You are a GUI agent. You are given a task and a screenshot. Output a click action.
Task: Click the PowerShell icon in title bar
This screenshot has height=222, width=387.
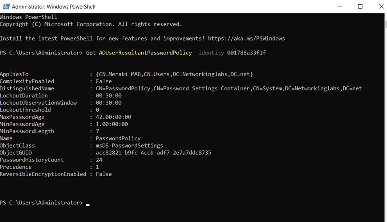[x=6, y=6]
